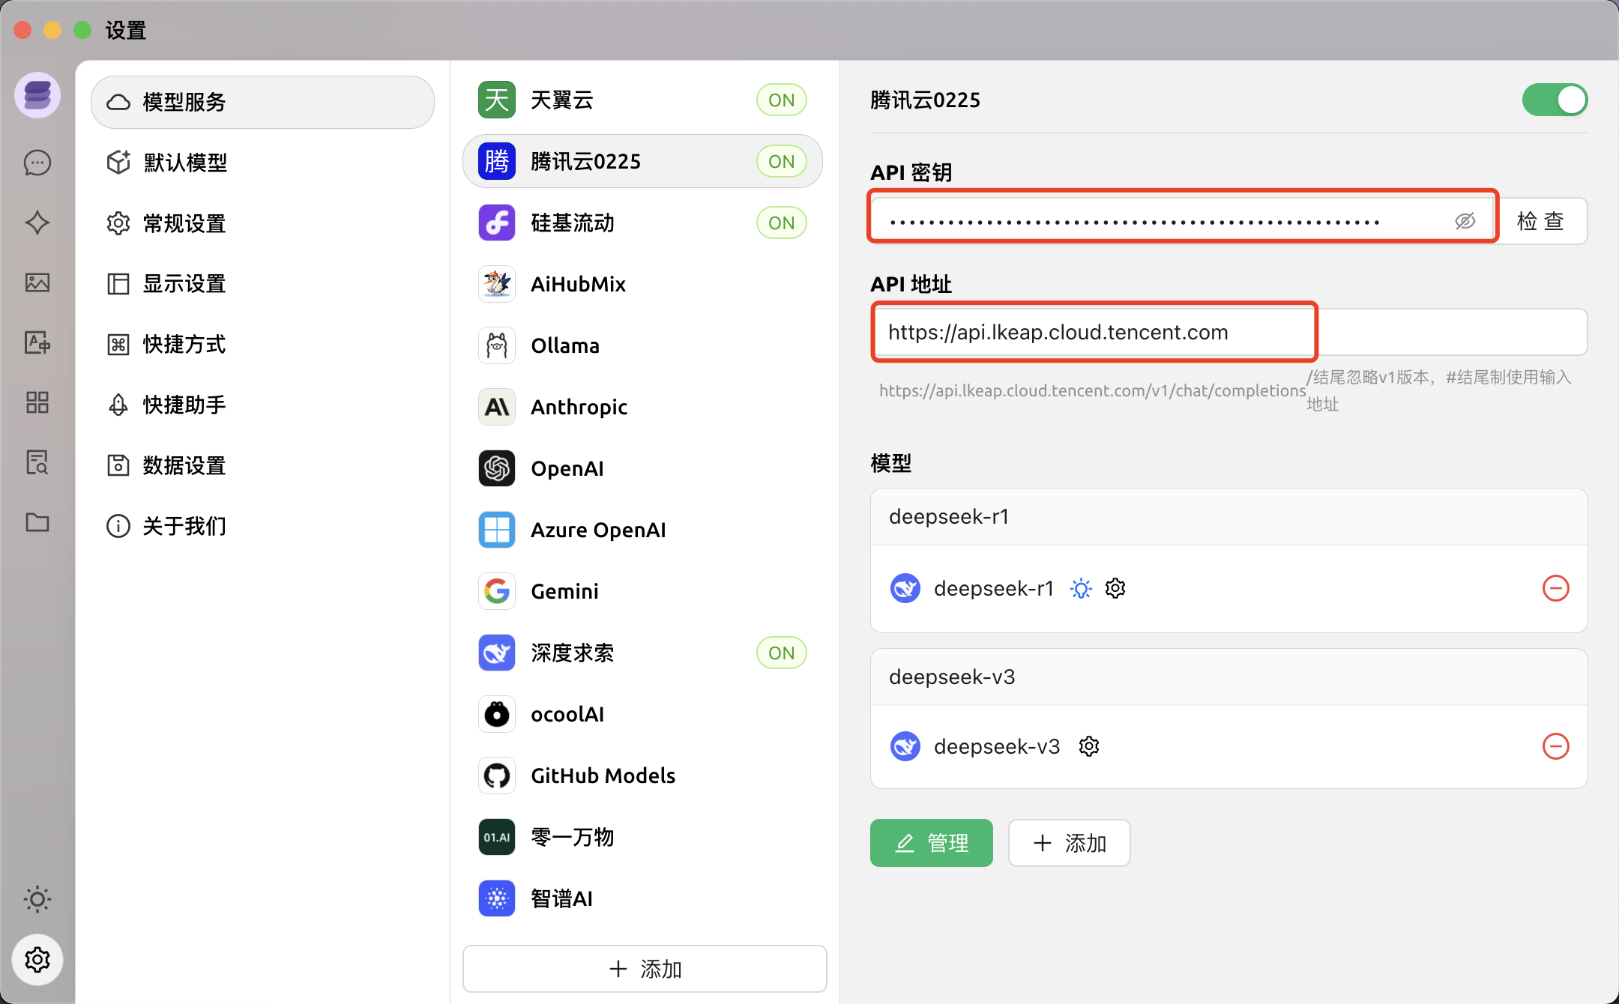Add a new provider at list bottom
Screen dimensions: 1619x1004
(645, 969)
